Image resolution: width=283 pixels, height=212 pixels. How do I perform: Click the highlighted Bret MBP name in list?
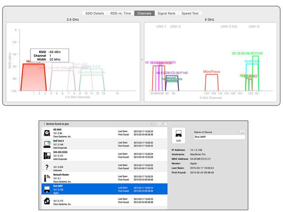[58, 186]
